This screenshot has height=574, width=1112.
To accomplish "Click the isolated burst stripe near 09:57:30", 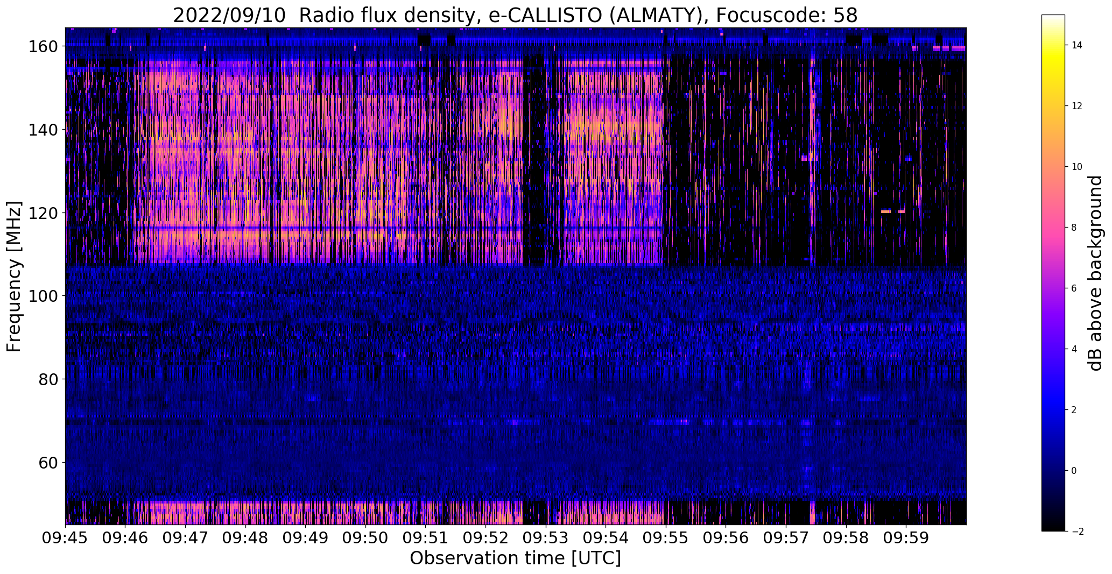I will coord(813,161).
